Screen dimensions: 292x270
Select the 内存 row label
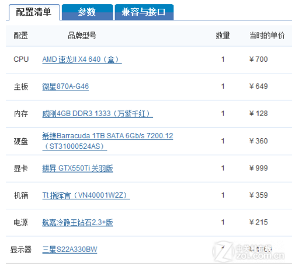pos(21,114)
